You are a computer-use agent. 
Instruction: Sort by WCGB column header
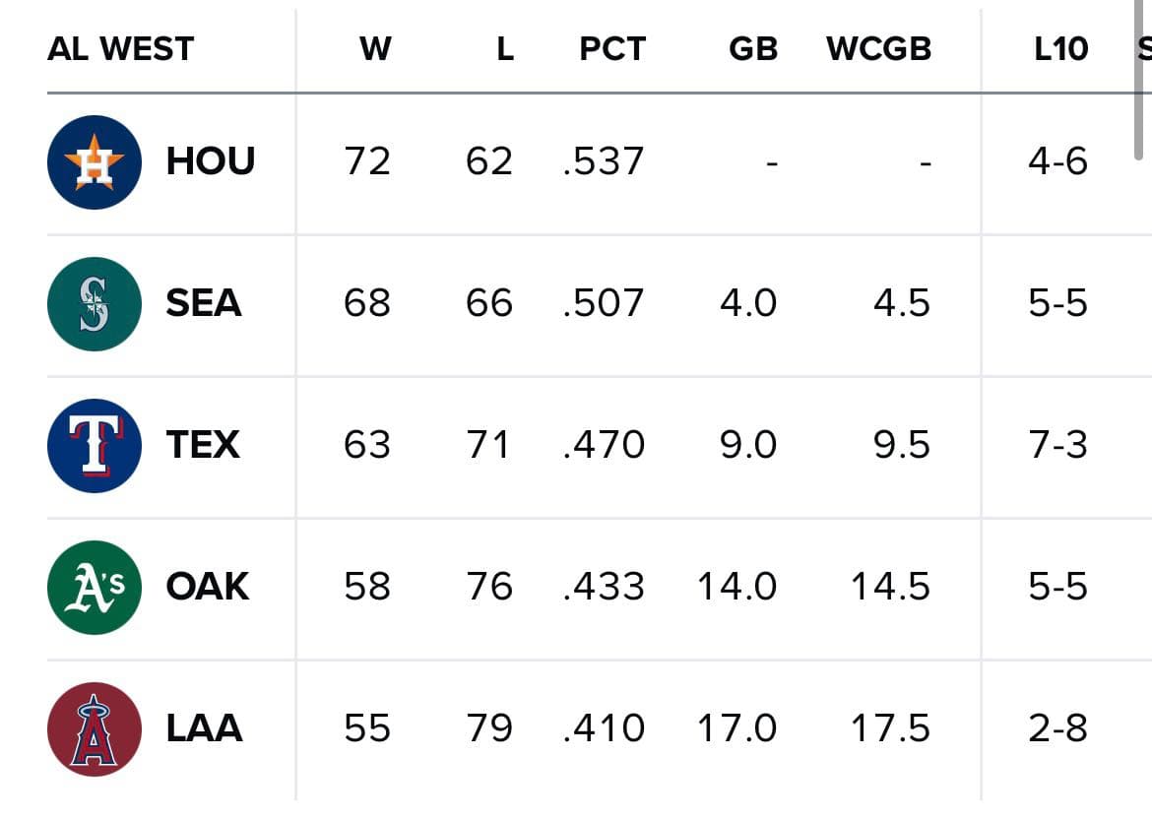(878, 49)
